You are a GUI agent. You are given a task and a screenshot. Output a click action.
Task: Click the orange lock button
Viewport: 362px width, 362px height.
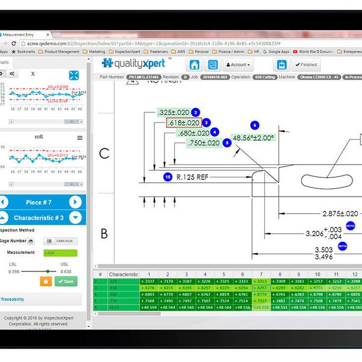[x=46, y=281]
